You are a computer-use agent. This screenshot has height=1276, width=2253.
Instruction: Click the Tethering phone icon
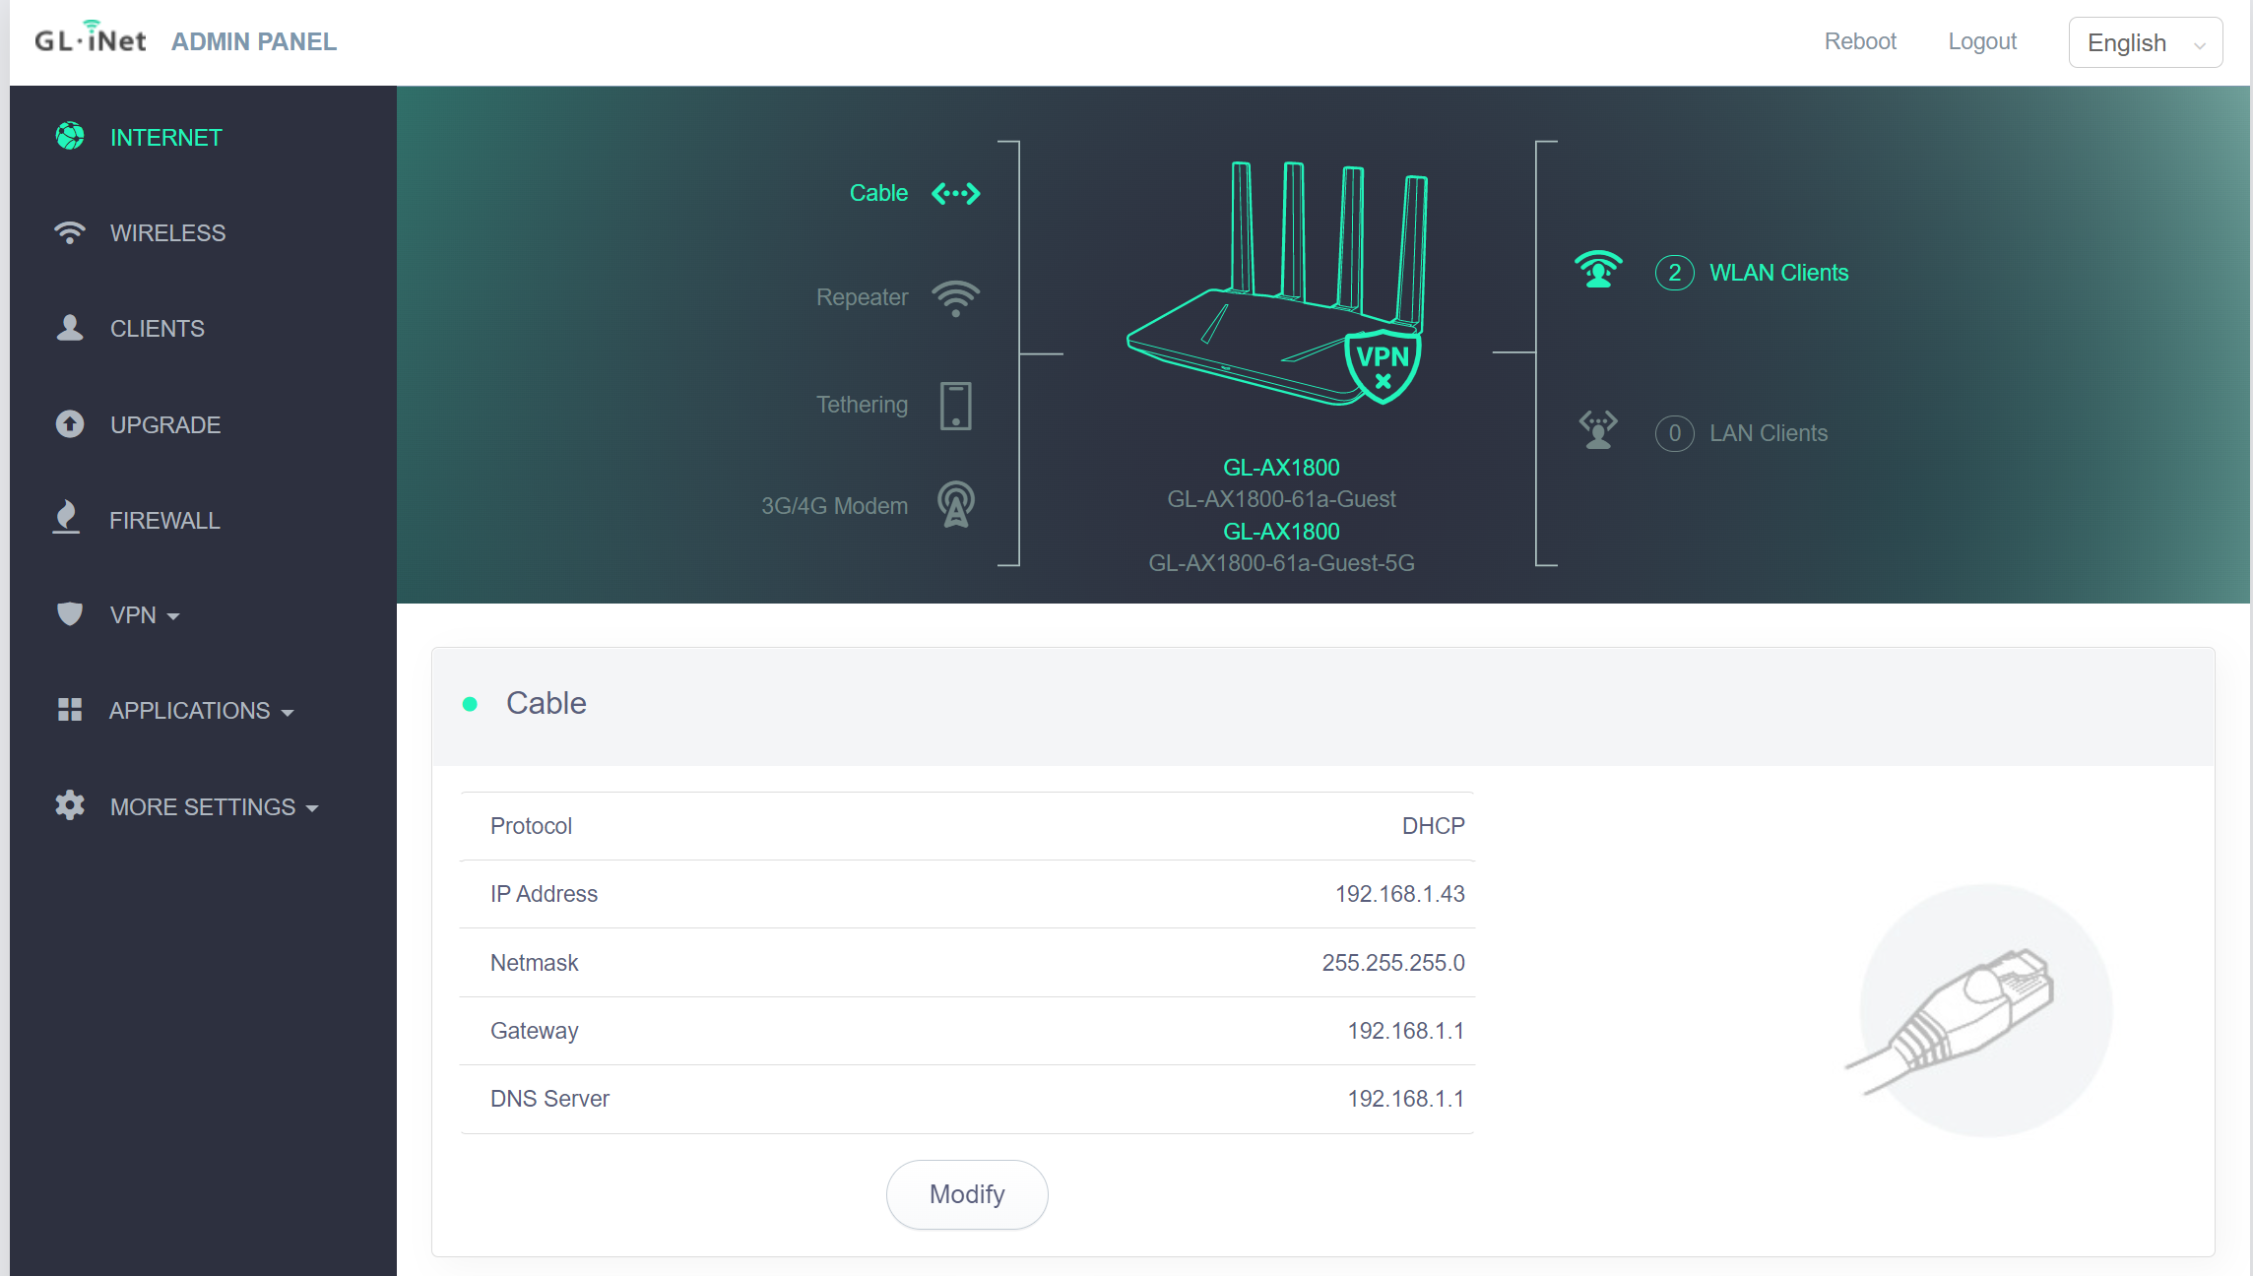click(x=956, y=406)
